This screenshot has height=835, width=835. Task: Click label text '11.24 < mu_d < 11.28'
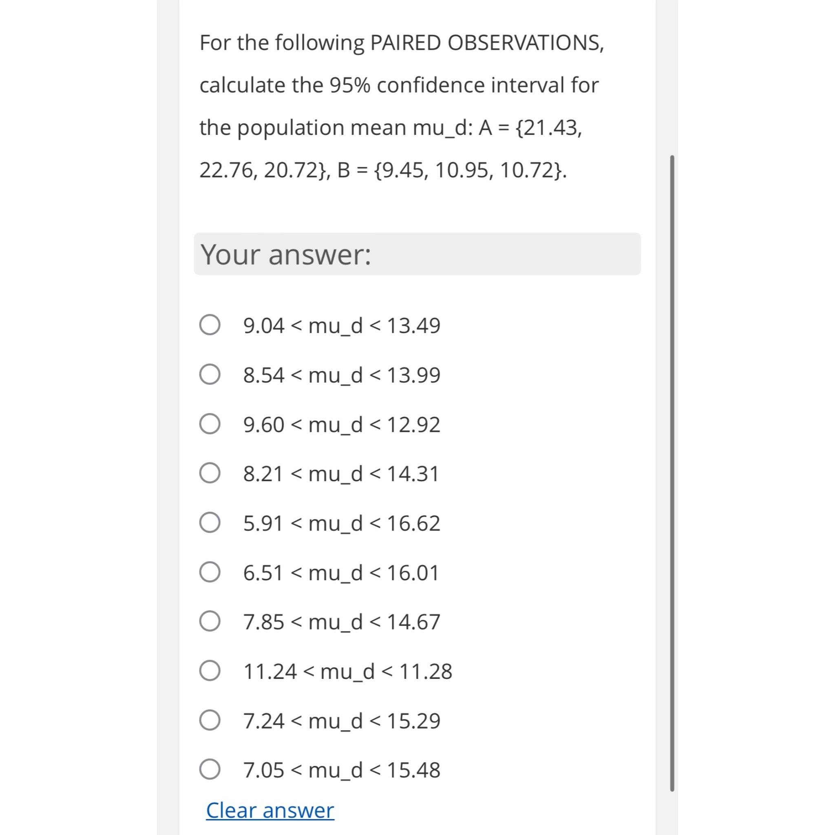[348, 671]
